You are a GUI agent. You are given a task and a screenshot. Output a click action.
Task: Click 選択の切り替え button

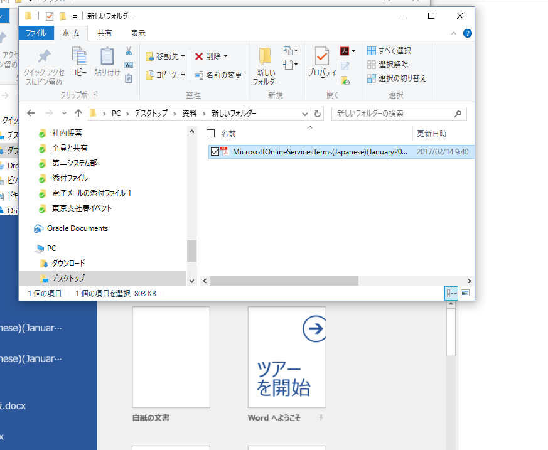(396, 78)
